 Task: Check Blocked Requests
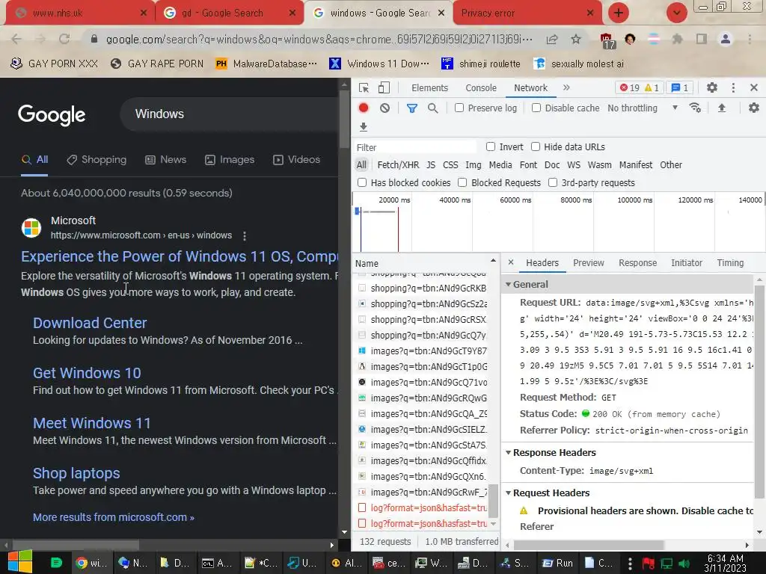[462, 182]
